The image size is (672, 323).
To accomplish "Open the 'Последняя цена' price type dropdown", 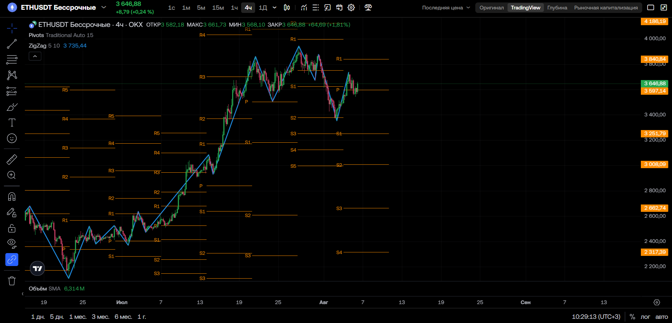I will [446, 8].
